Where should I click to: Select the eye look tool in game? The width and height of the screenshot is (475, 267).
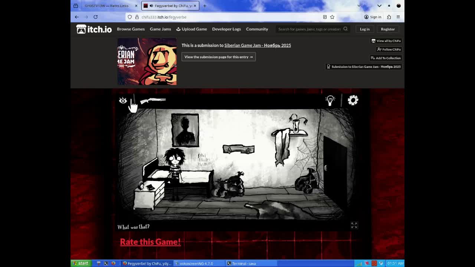click(123, 100)
